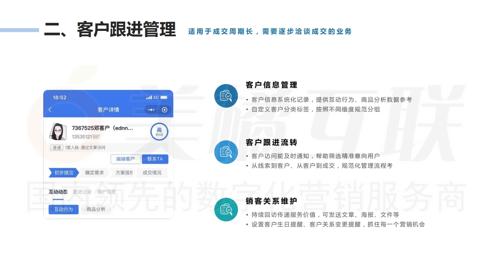This screenshot has width=495, height=278.
Task: Click the heading 客户信息管理
Action: (271, 85)
